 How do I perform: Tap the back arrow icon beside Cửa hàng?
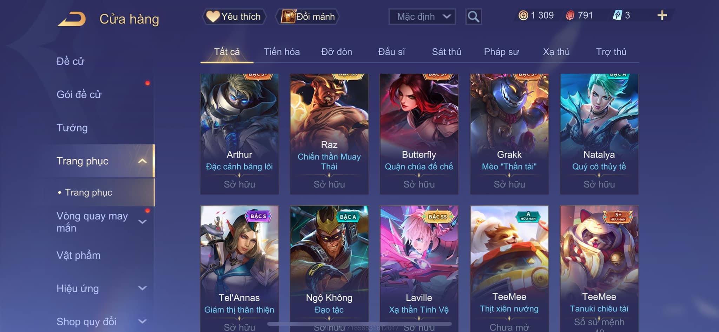(72, 19)
